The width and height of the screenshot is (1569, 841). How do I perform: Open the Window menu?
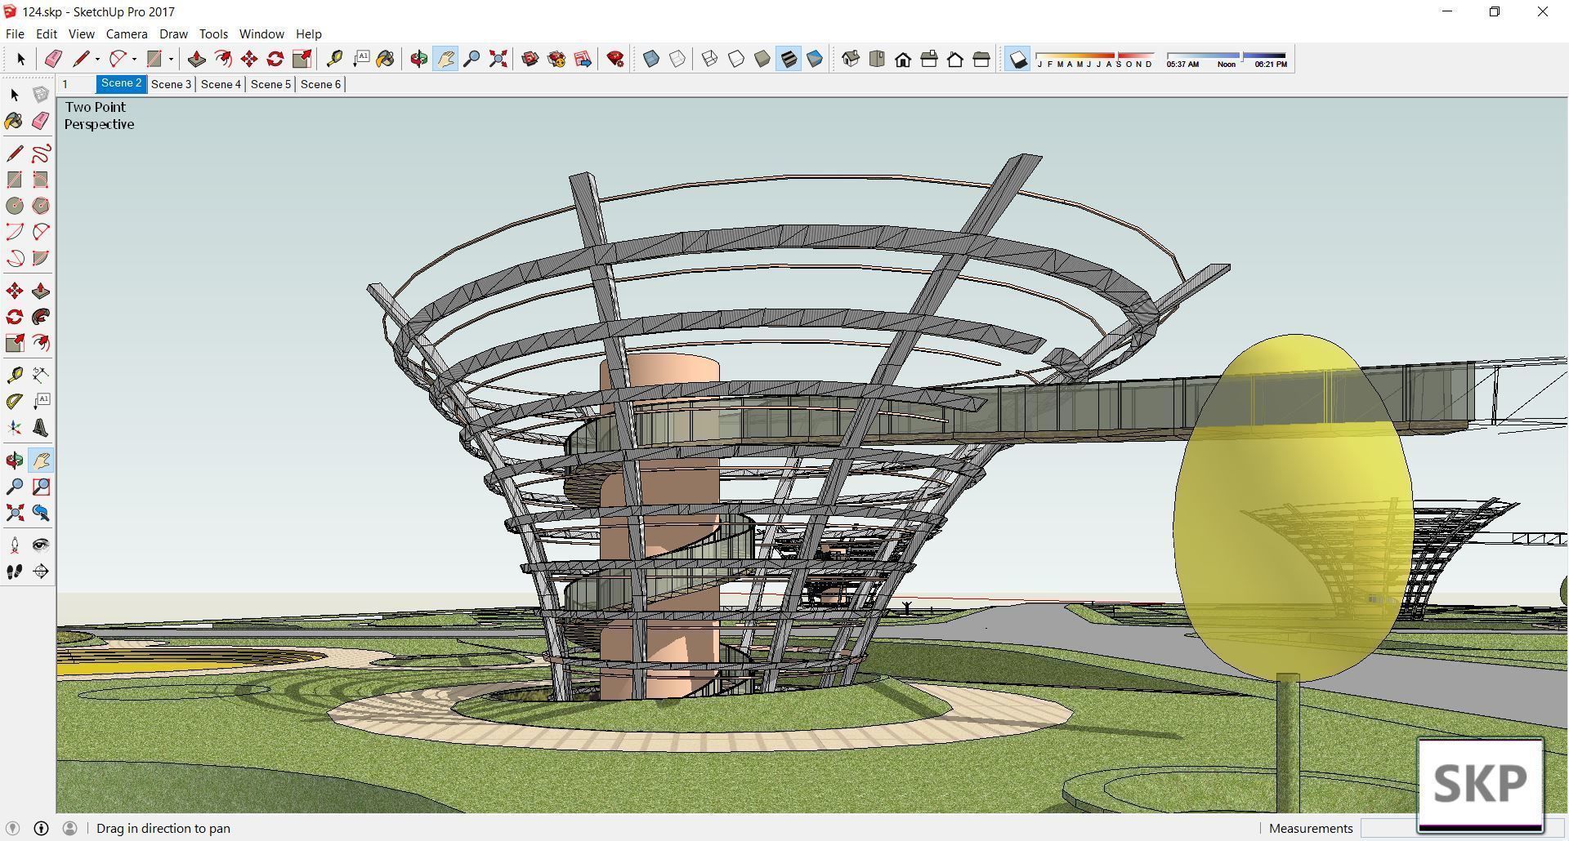[261, 34]
